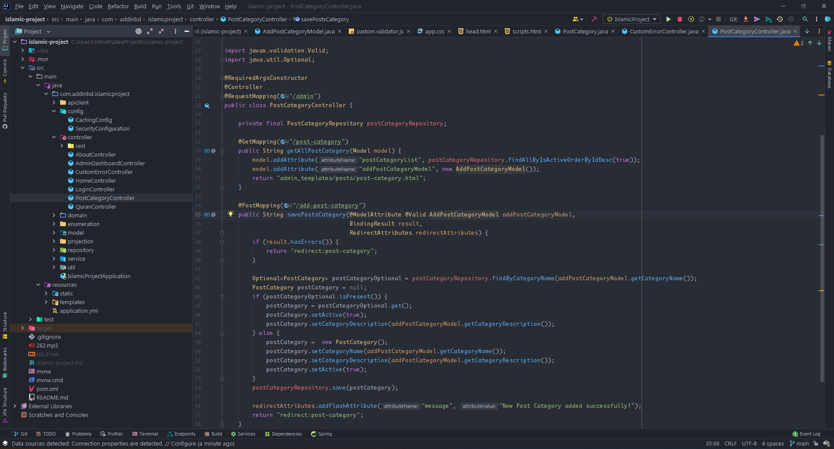Viewport: 834px width, 449px height.
Task: Click the main branch widget in status bar
Action: (x=799, y=443)
